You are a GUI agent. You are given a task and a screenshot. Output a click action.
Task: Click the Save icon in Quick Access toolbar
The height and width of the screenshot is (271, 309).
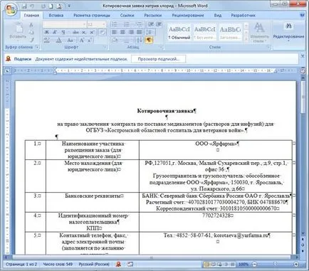click(x=24, y=6)
